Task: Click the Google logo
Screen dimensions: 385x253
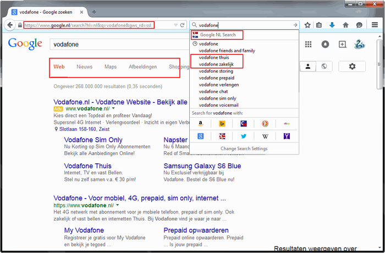Action: 25,44
